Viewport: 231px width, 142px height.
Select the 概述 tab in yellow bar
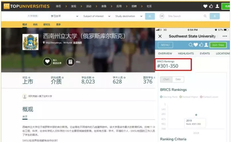coord(25,24)
